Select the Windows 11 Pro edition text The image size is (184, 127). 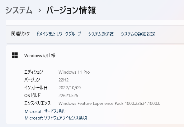[74, 72]
